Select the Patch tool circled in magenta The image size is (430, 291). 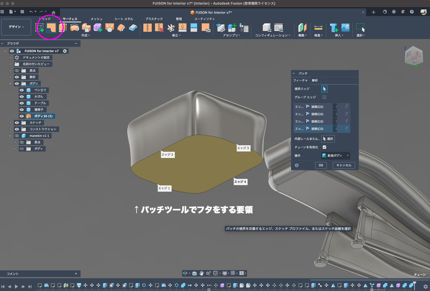pos(51,28)
